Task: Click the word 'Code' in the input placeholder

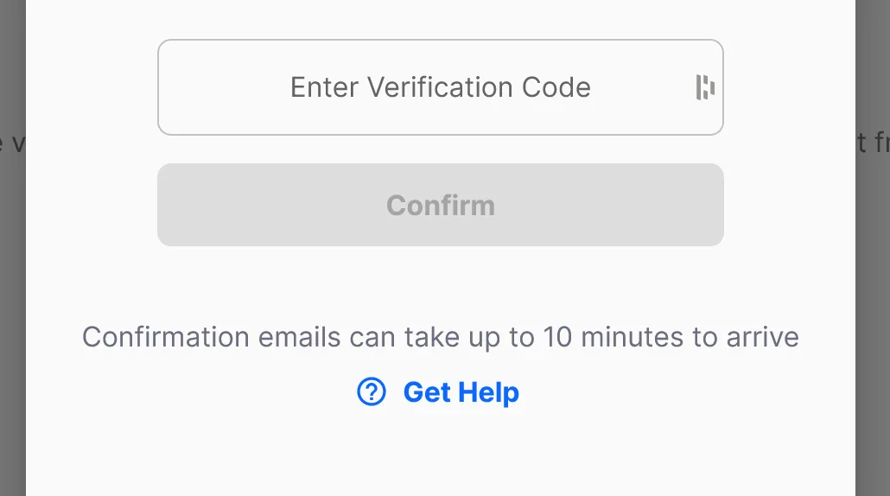Action: point(556,87)
